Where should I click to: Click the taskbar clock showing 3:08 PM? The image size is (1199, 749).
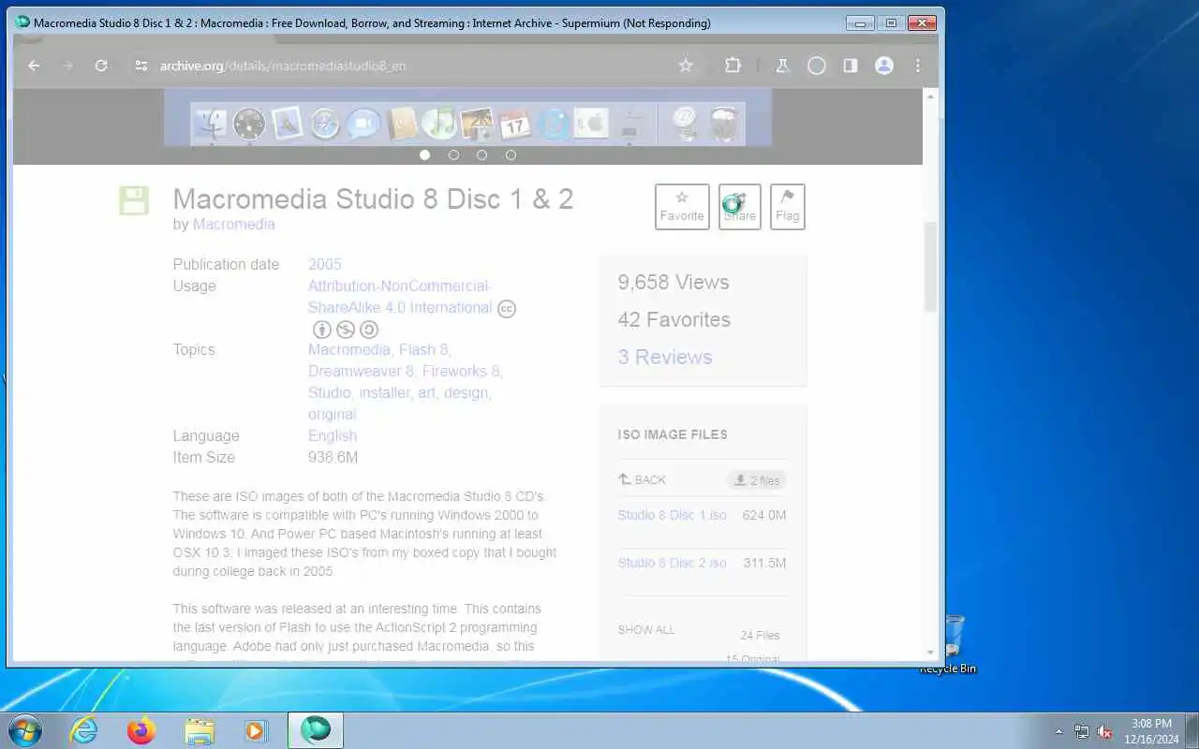pos(1151,731)
